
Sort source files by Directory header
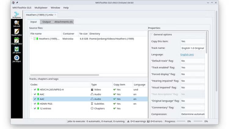coord(118,34)
